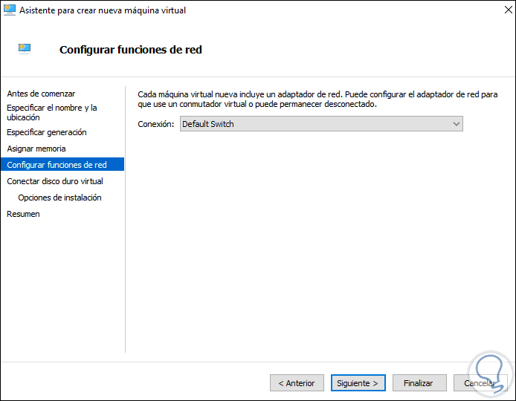Jump to the 'Asignar memoria' step
Viewport: 516px width, 401px height.
[36, 149]
